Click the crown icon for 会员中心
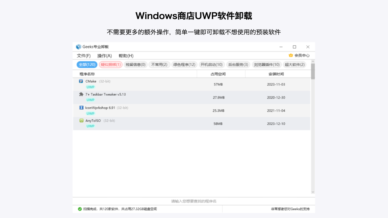388x218 pixels. [291, 55]
